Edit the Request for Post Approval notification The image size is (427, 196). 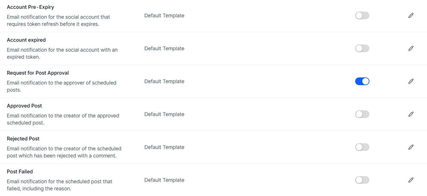[411, 81]
